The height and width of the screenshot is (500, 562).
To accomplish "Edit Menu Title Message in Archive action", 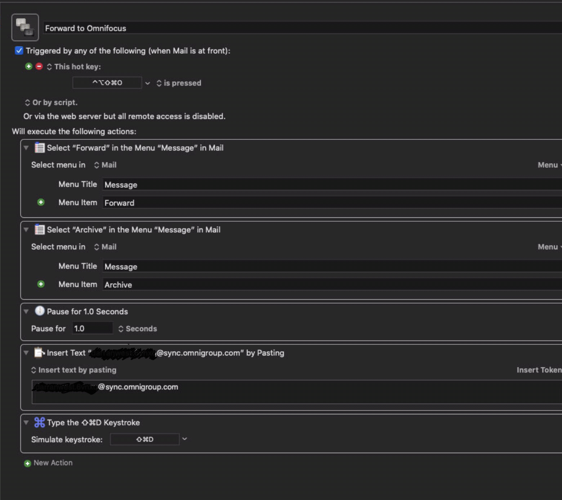I will [332, 266].
